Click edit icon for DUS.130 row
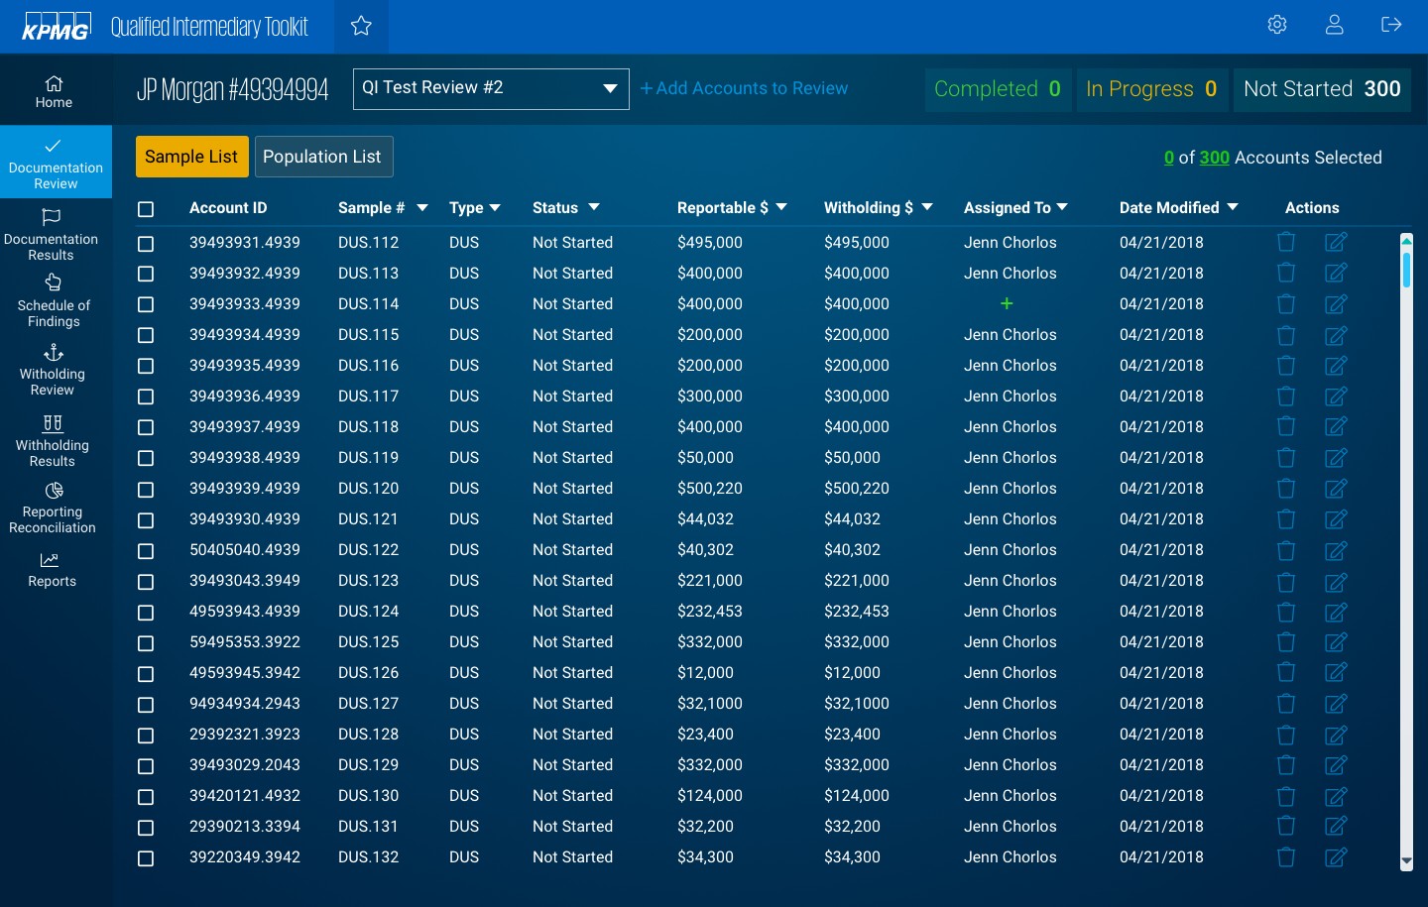This screenshot has height=907, width=1428. [x=1336, y=795]
